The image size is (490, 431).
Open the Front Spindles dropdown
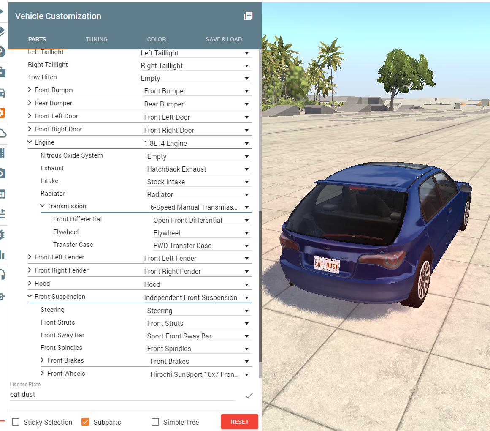[199, 349]
